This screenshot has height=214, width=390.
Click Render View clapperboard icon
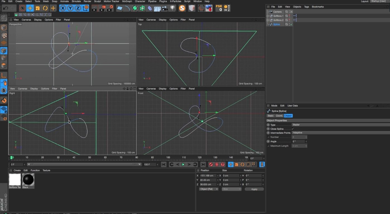pyautogui.click(x=95, y=8)
